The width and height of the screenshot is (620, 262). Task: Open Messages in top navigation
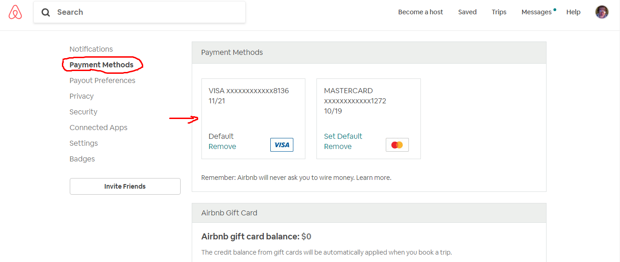[536, 12]
